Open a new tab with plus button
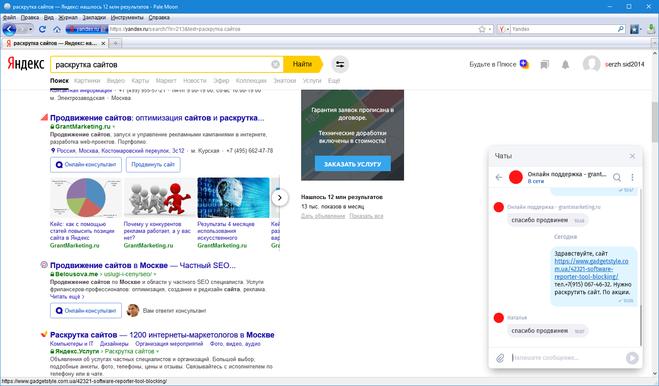 (115, 43)
